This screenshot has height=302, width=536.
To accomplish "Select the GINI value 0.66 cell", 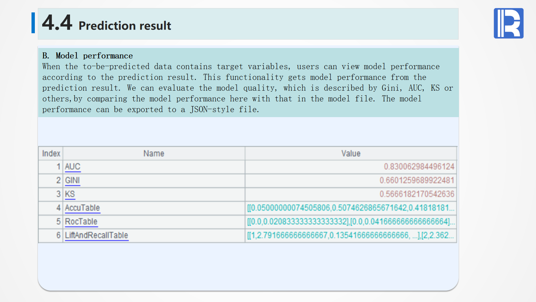I will pyautogui.click(x=417, y=181).
